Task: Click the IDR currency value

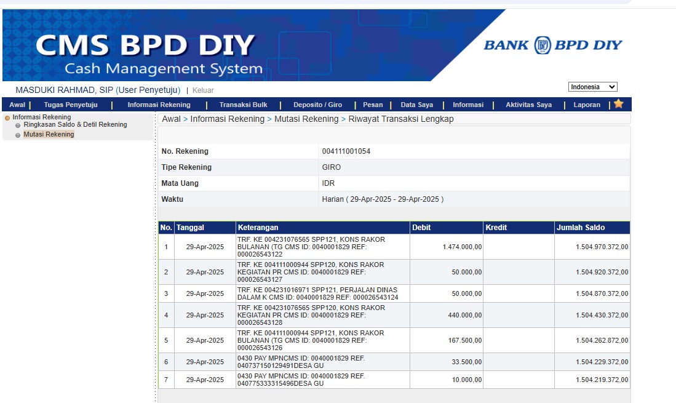Action: click(x=328, y=183)
